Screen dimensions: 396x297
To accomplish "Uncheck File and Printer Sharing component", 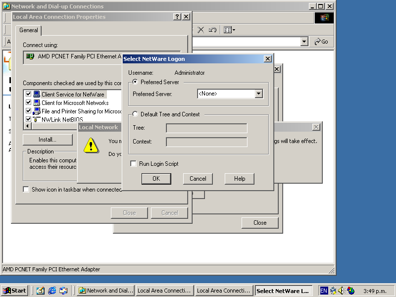I will click(x=28, y=111).
